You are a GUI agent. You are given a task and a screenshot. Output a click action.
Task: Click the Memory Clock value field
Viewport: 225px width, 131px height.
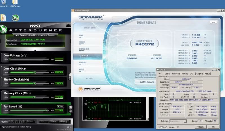pyautogui.click(x=59, y=97)
